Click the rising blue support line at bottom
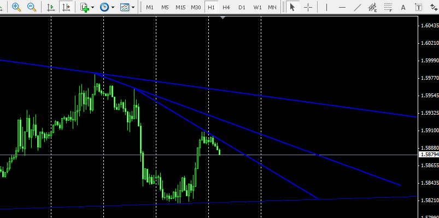 tap(209, 203)
